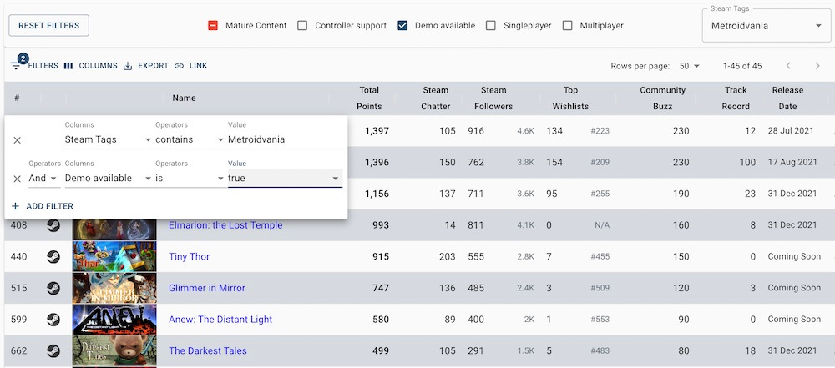This screenshot has width=835, height=368.
Task: Export the table data
Action: pos(146,66)
